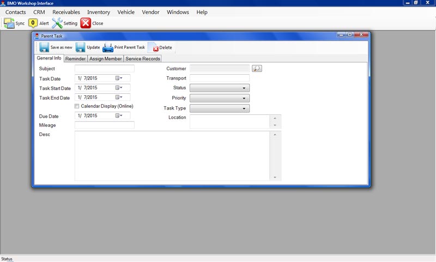
Task: Expand the Priority dropdown
Action: coord(220,98)
